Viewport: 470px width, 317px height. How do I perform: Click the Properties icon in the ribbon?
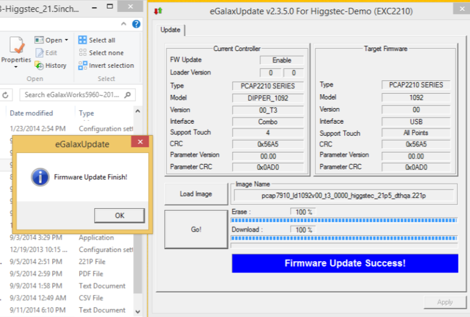(16, 47)
